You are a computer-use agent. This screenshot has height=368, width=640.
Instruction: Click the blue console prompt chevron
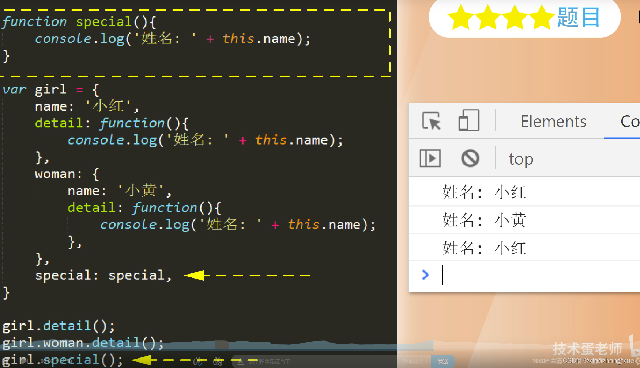tap(425, 275)
